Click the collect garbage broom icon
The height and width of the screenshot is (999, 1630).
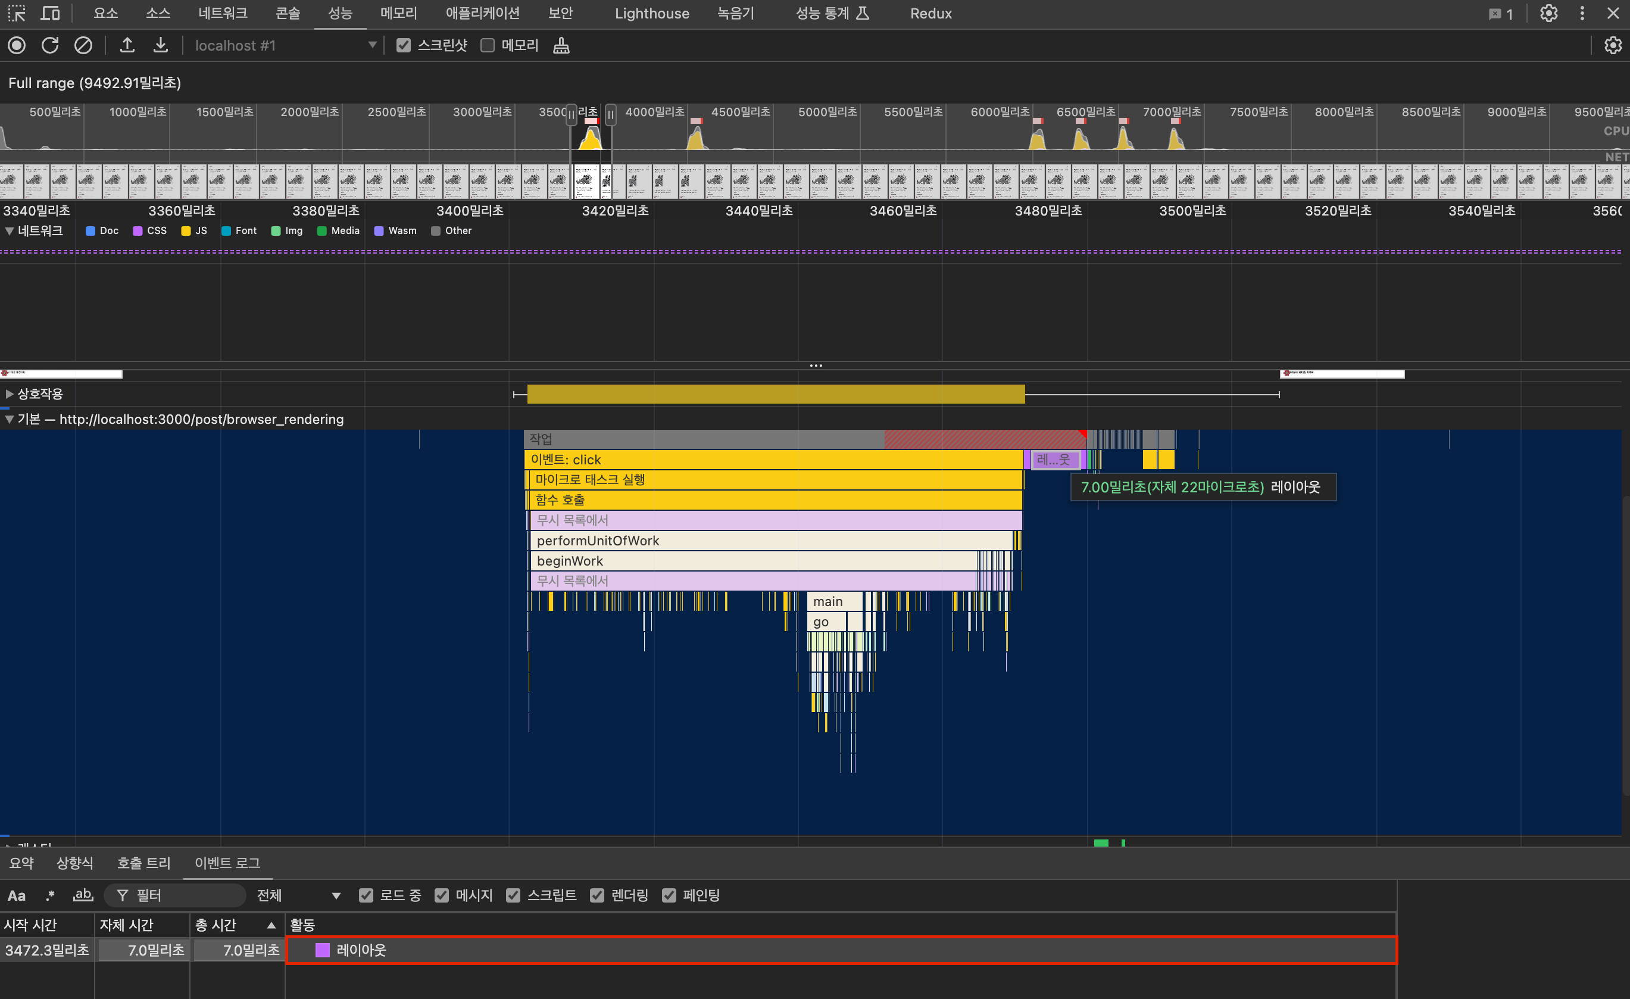coord(561,45)
